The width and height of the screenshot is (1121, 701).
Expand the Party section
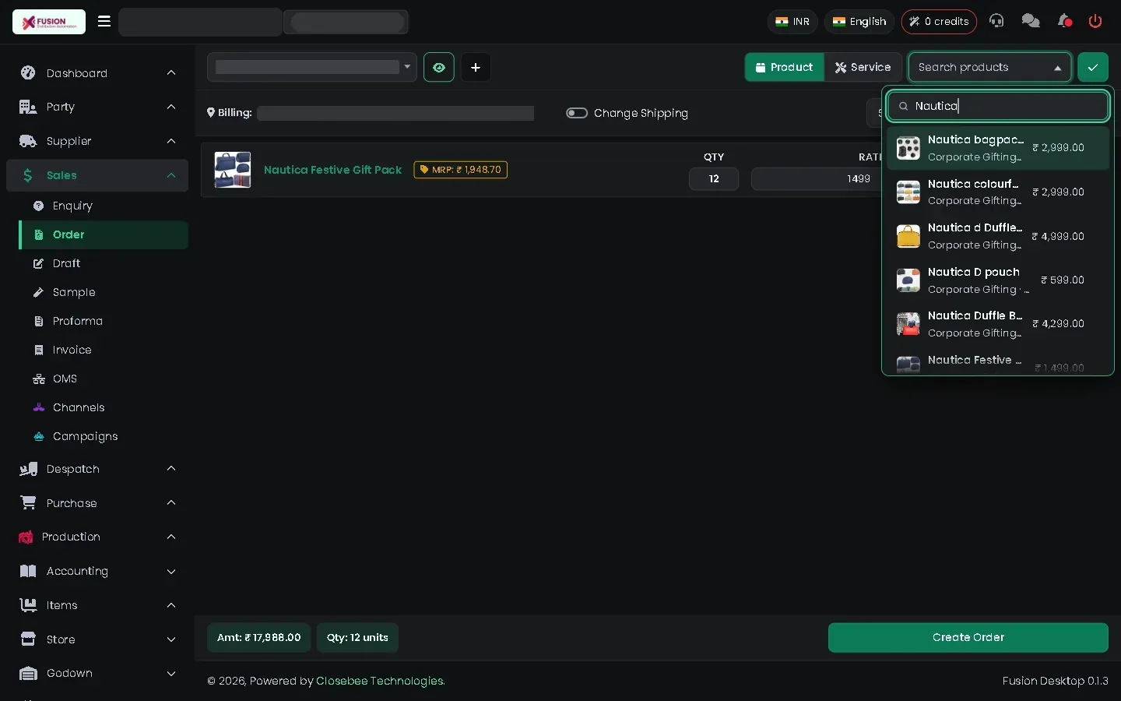[97, 107]
